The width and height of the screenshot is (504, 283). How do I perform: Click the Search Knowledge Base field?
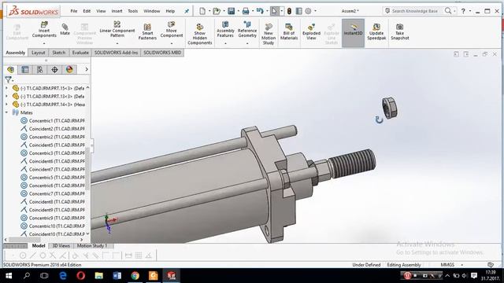414,11
